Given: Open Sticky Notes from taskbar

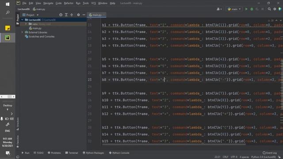Looking at the screenshot, I should pyautogui.click(x=8, y=28).
